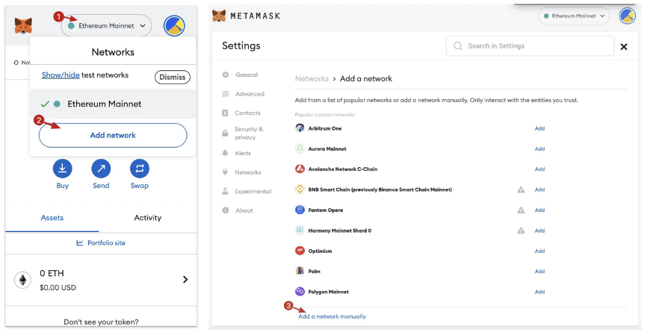Image resolution: width=647 pixels, height=335 pixels.
Task: Close the Settings page with X
Action: [x=624, y=46]
